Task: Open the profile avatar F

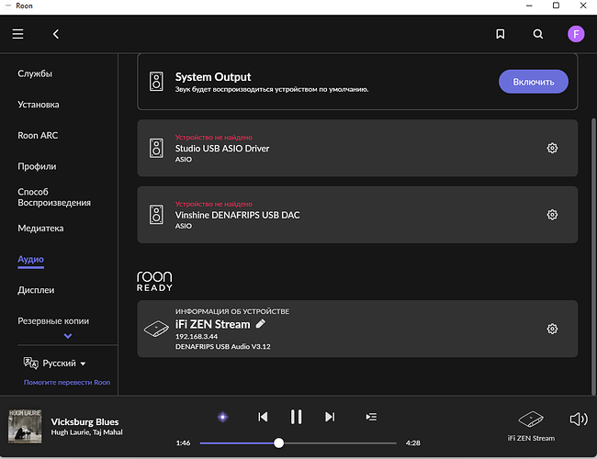Action: click(576, 34)
